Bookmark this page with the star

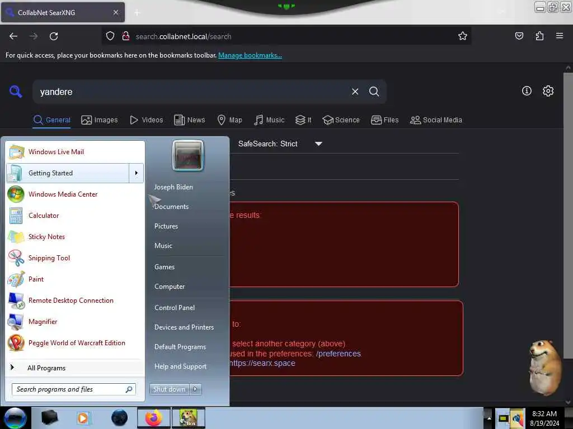(x=463, y=36)
